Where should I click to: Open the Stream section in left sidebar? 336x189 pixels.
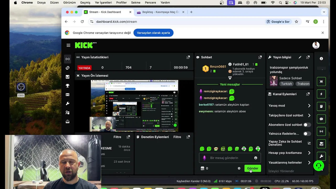67,59
